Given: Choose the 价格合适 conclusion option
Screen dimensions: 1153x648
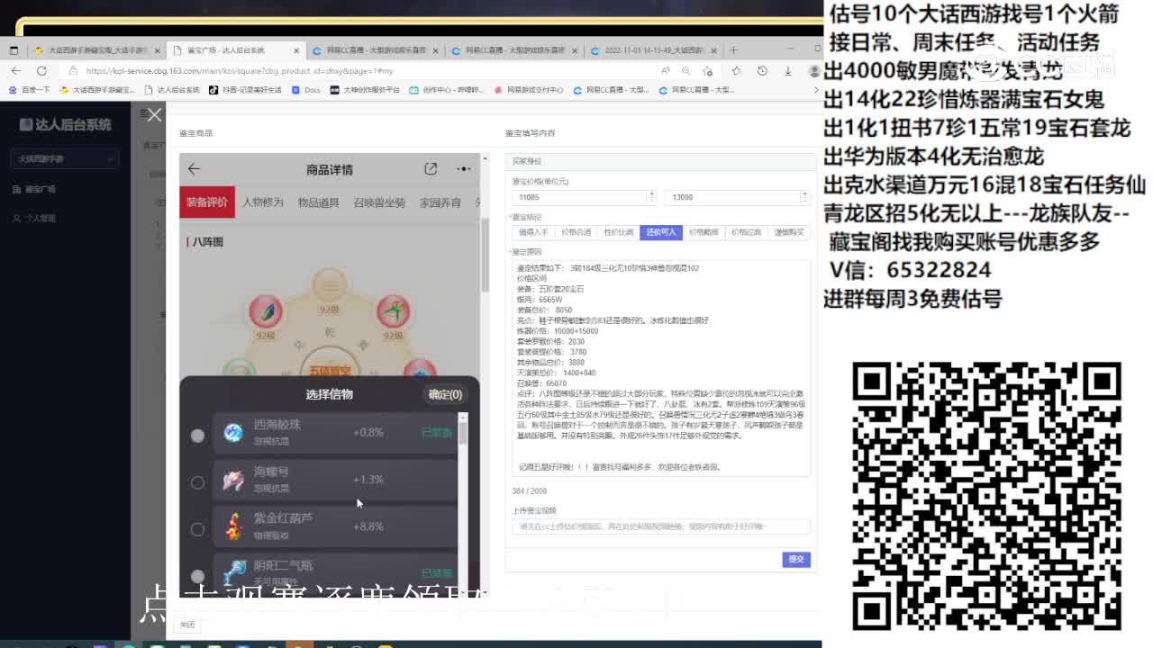Looking at the screenshot, I should pos(576,232).
